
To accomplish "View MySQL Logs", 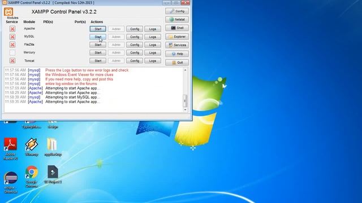I will 153,37.
